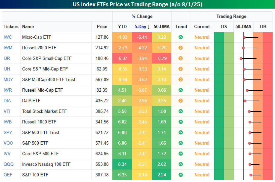
Task: Click the Neutral status for IWR
Action: (x=202, y=90)
